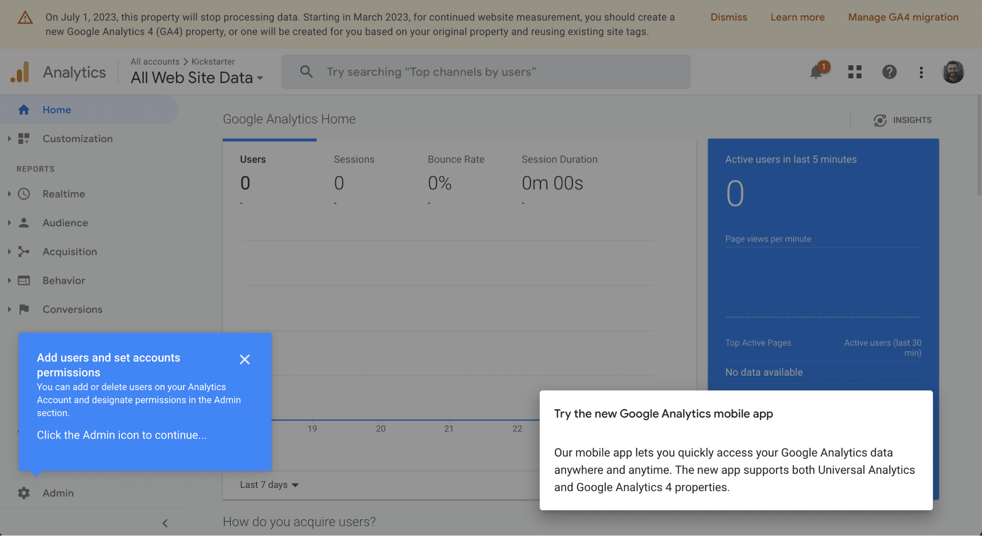The height and width of the screenshot is (536, 982).
Task: Select the Session Duration metric tab
Action: pos(560,182)
